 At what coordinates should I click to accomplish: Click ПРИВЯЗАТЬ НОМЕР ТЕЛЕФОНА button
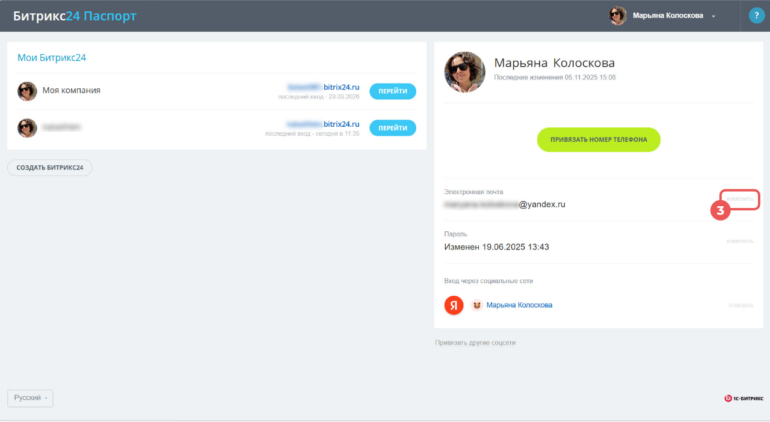point(599,139)
